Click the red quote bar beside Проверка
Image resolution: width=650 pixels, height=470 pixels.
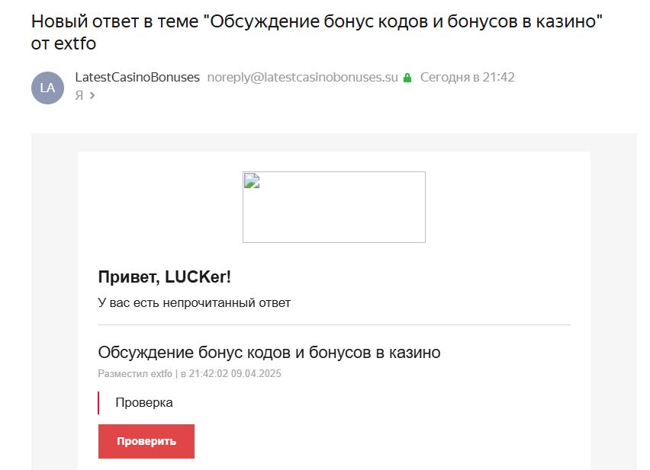pyautogui.click(x=98, y=403)
